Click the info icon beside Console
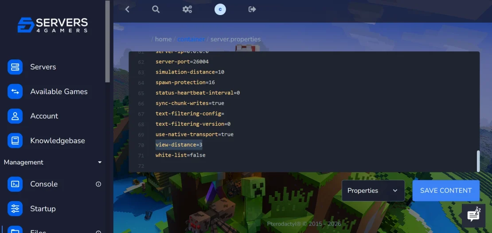The image size is (492, 233). click(98, 184)
